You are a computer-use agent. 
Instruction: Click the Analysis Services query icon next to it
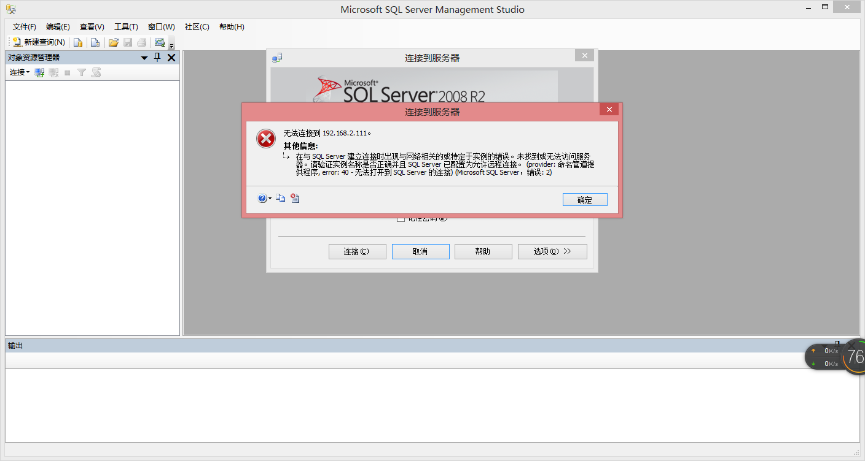(x=95, y=42)
